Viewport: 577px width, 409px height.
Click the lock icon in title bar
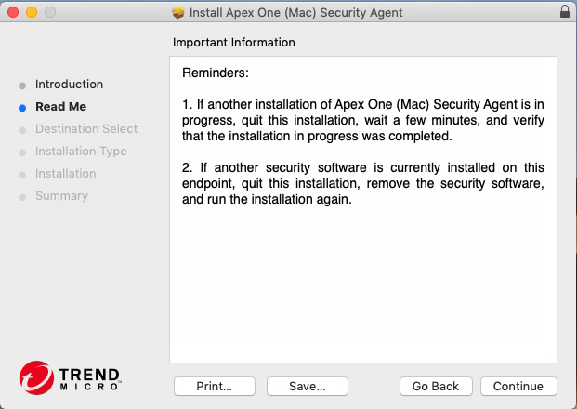tap(564, 13)
